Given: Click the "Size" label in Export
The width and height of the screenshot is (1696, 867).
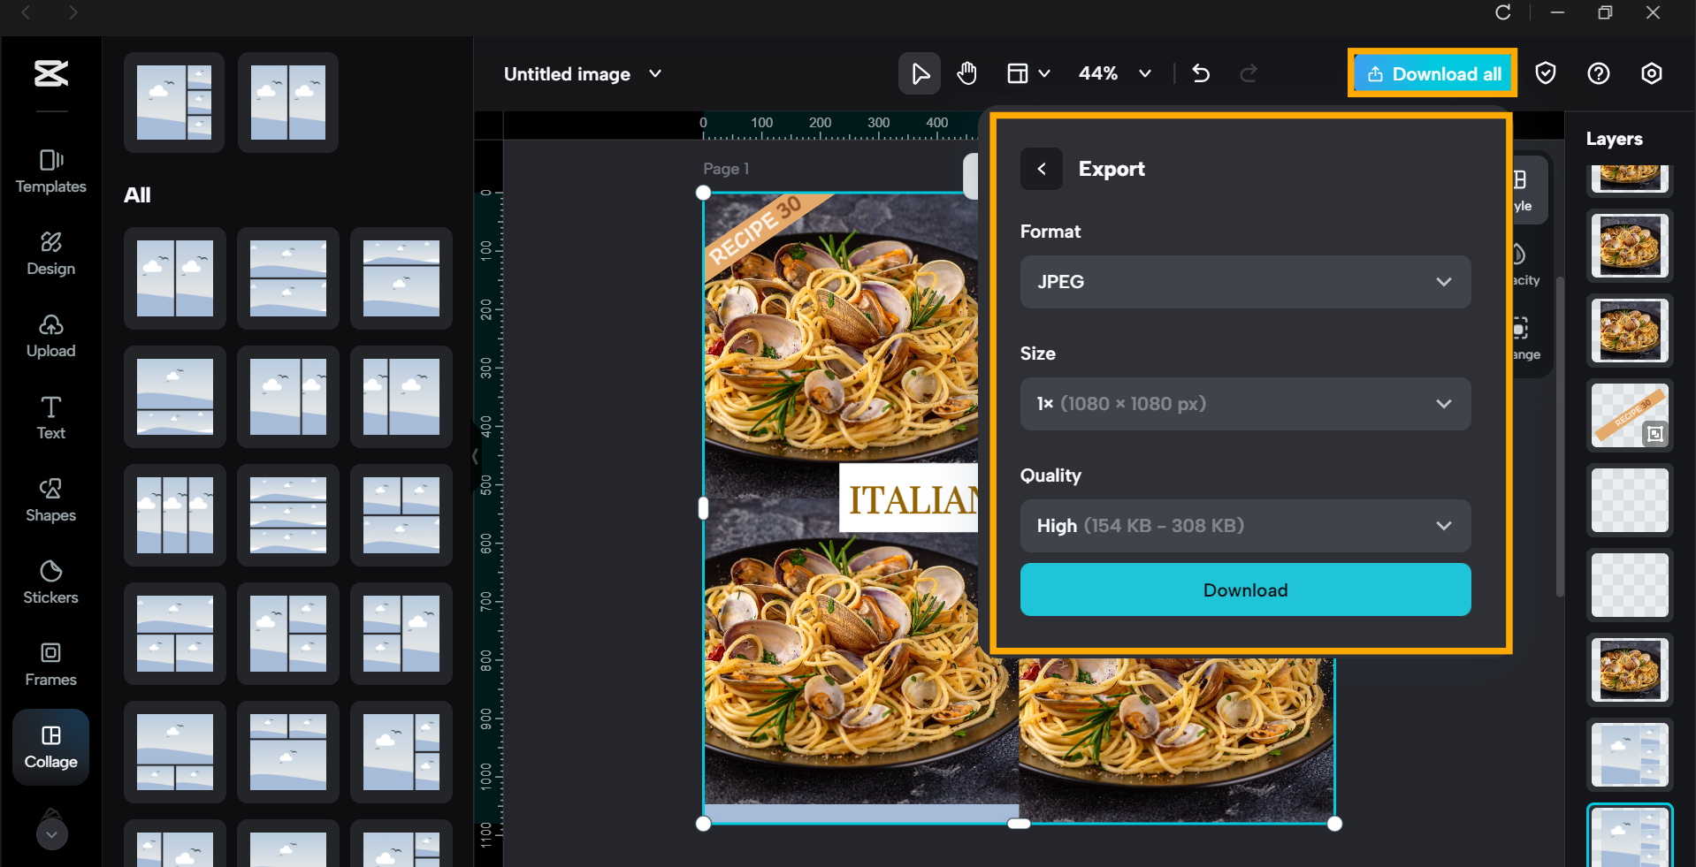Looking at the screenshot, I should pyautogui.click(x=1038, y=354).
